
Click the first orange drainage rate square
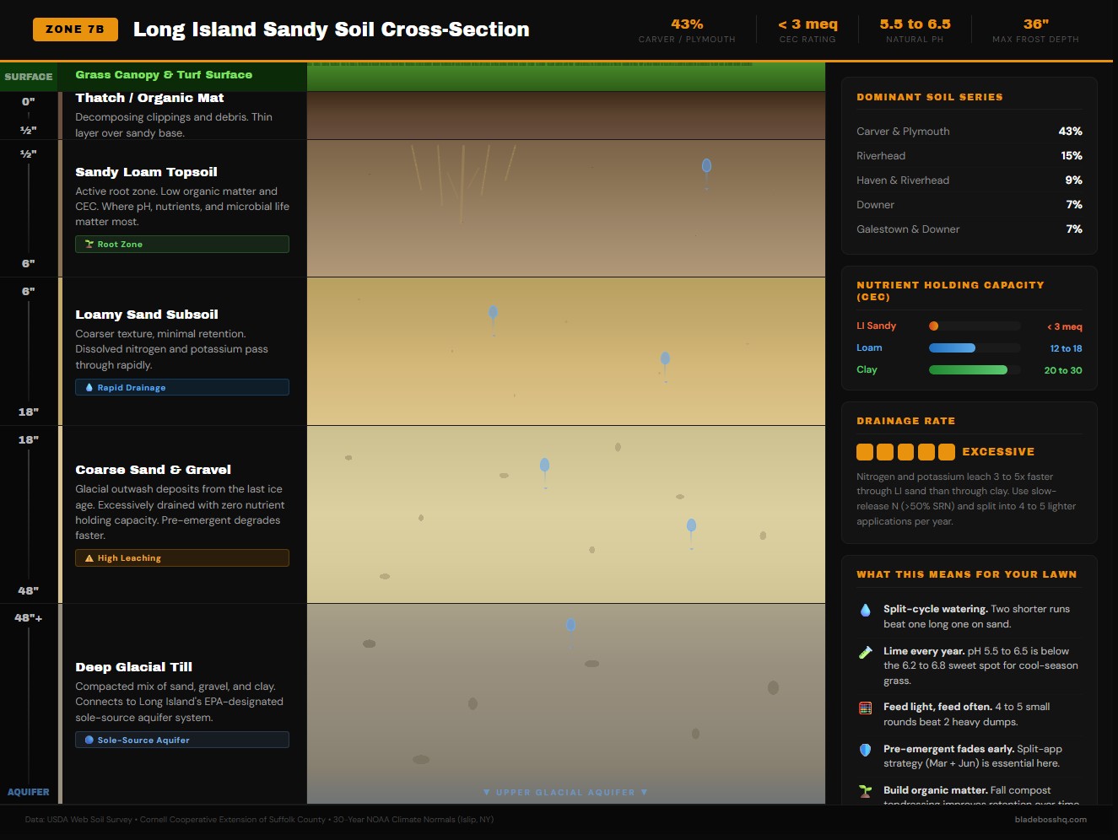tap(865, 452)
